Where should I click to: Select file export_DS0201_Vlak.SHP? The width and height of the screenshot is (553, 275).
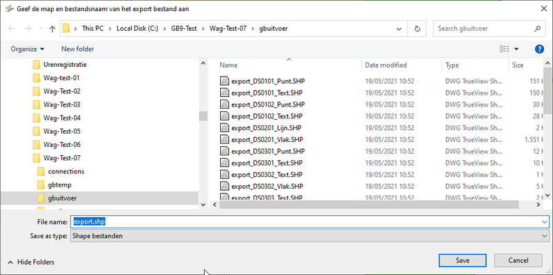click(267, 140)
